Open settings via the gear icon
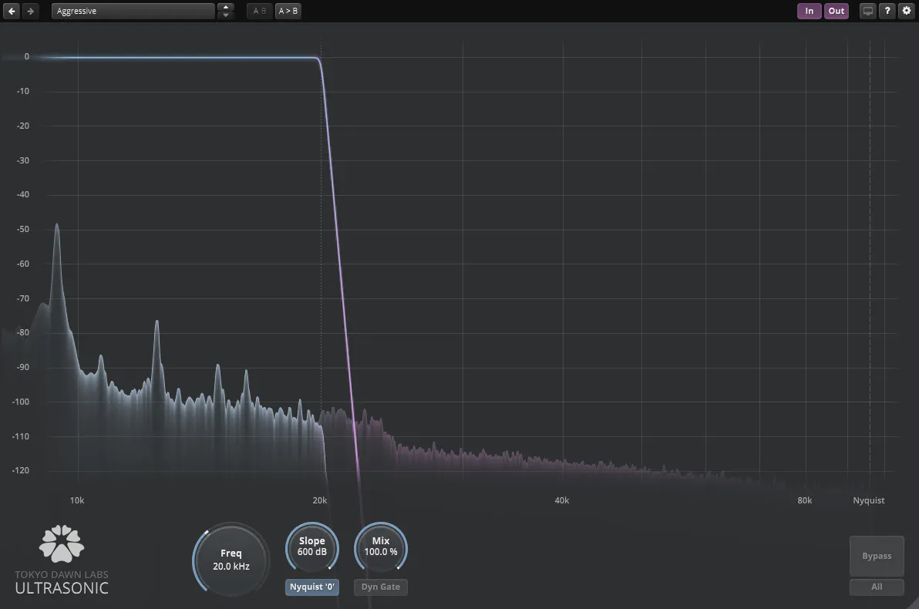 tap(907, 11)
